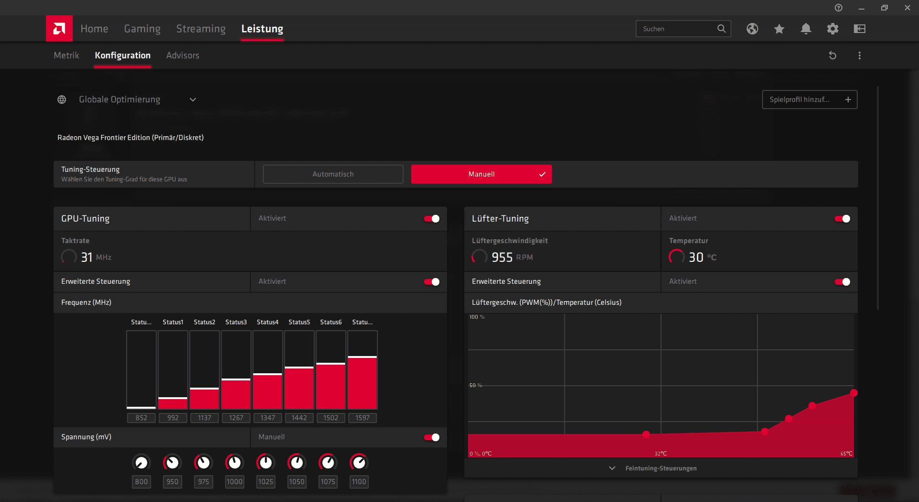The width and height of the screenshot is (919, 502).
Task: Open notifications bell icon
Action: [806, 29]
